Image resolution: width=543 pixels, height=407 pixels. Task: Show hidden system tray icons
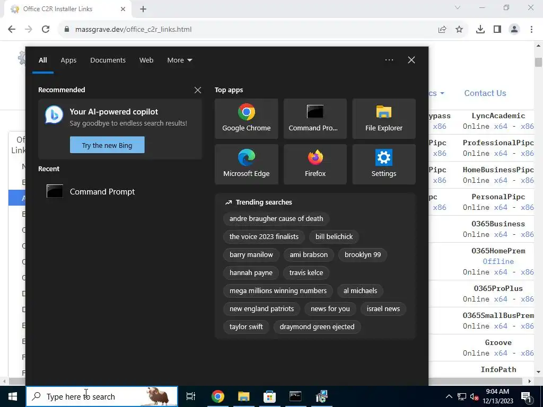(x=449, y=396)
